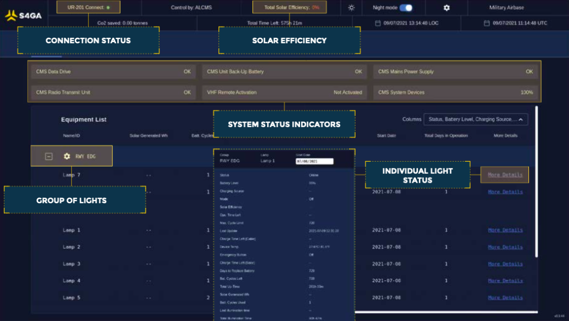Open More Details for Lamp 5
This screenshot has height=321, width=569.
505,298
